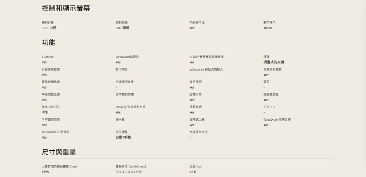The width and height of the screenshot is (366, 177).
Task: Select the 冷水 water inlet value
Action: point(45,112)
